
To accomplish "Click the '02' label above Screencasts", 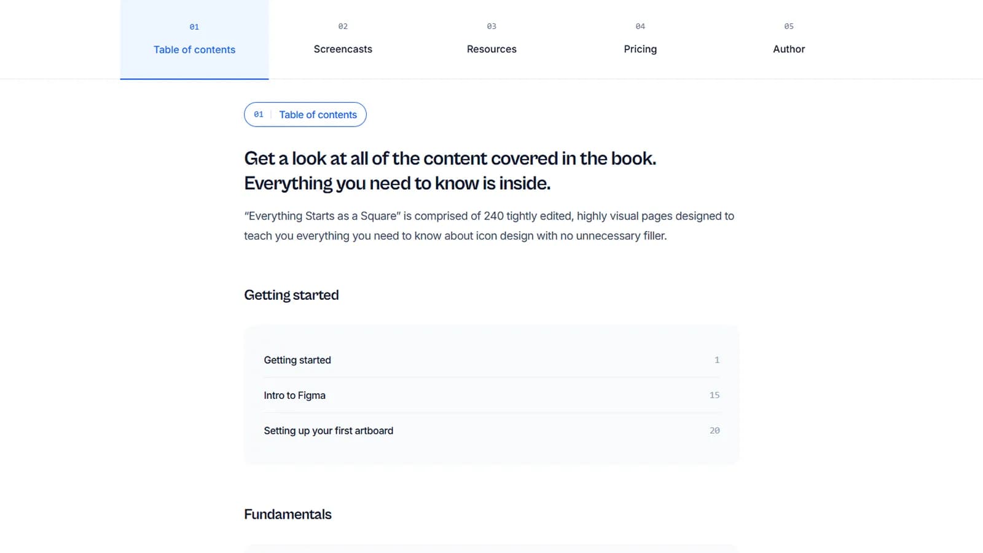I will (x=342, y=26).
